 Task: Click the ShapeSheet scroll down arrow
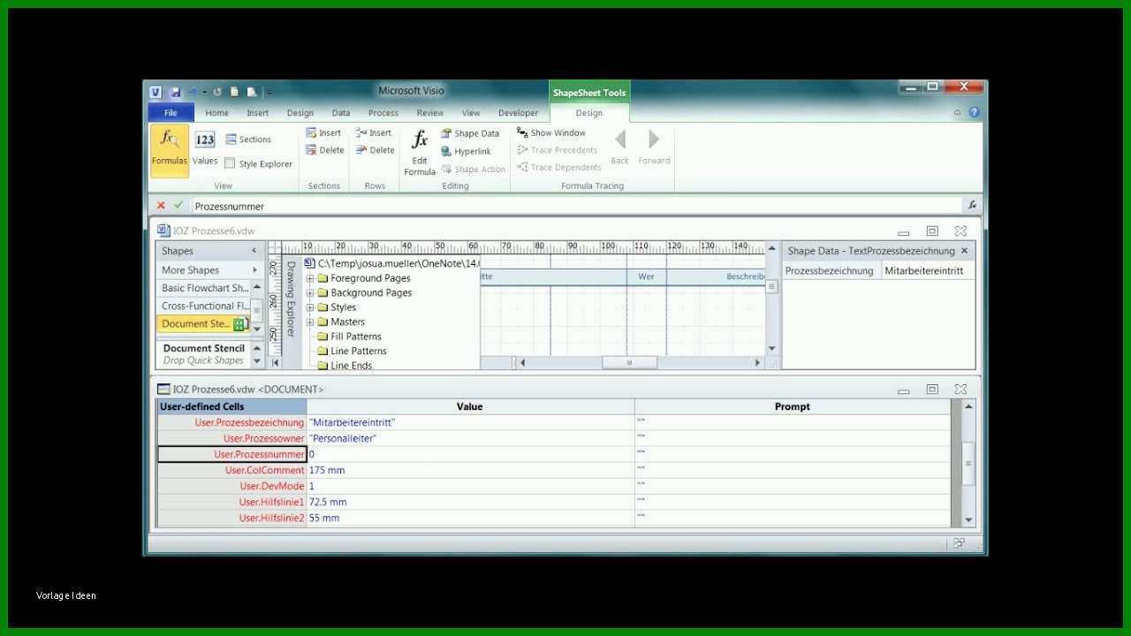point(968,520)
